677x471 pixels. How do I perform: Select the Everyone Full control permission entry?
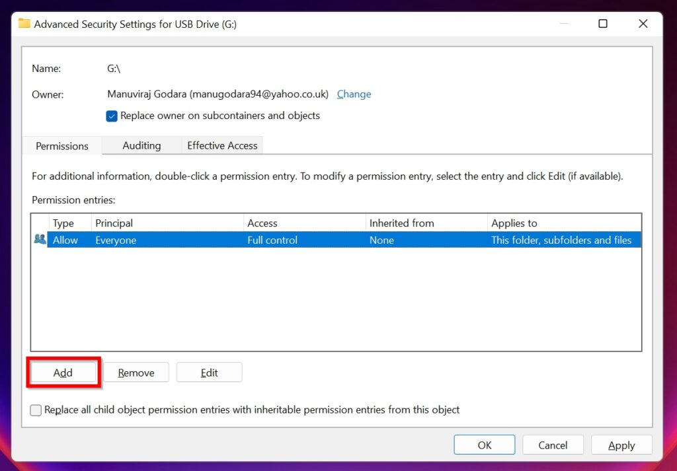tap(264, 239)
